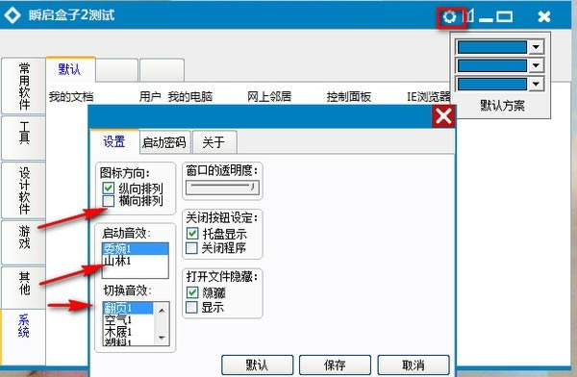Switch to the 启动密码 tab
Image resolution: width=577 pixels, height=377 pixels.
164,142
